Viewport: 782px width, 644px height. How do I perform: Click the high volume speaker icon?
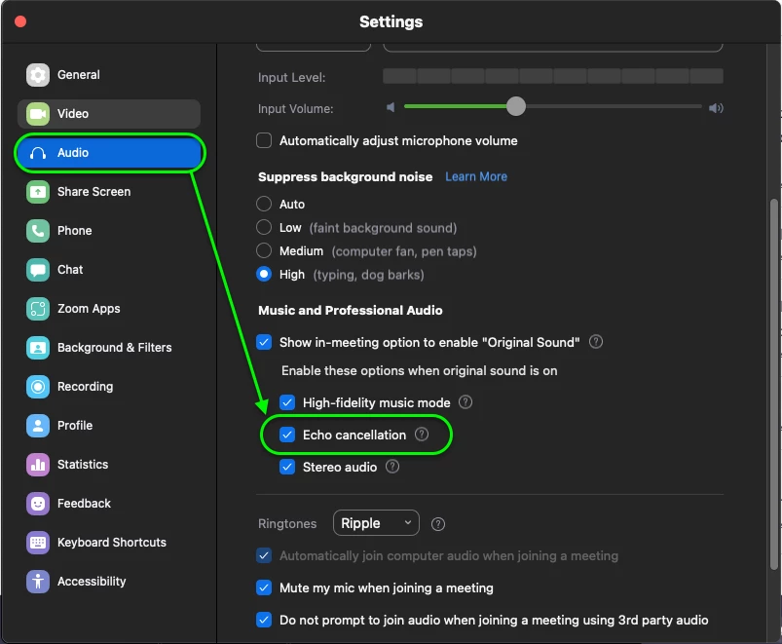point(716,108)
